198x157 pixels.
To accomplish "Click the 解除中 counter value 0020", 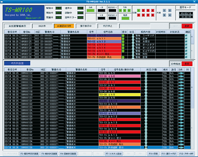I will pos(59,8).
